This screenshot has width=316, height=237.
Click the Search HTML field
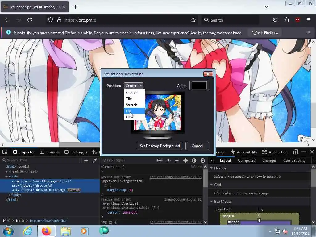pyautogui.click(x=41, y=160)
